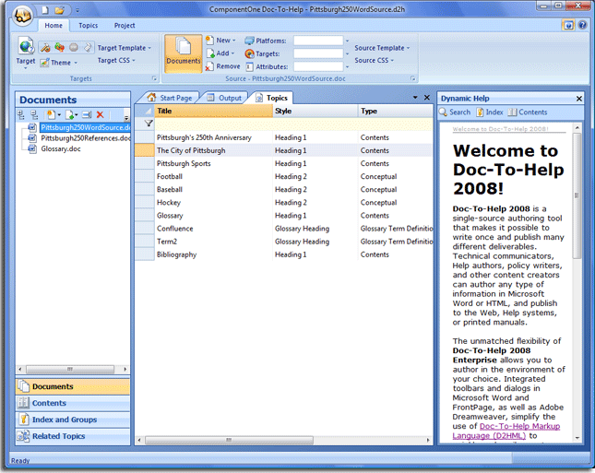Image resolution: width=595 pixels, height=473 pixels.
Task: Click New Document icon in Documents pane
Action: tap(53, 114)
